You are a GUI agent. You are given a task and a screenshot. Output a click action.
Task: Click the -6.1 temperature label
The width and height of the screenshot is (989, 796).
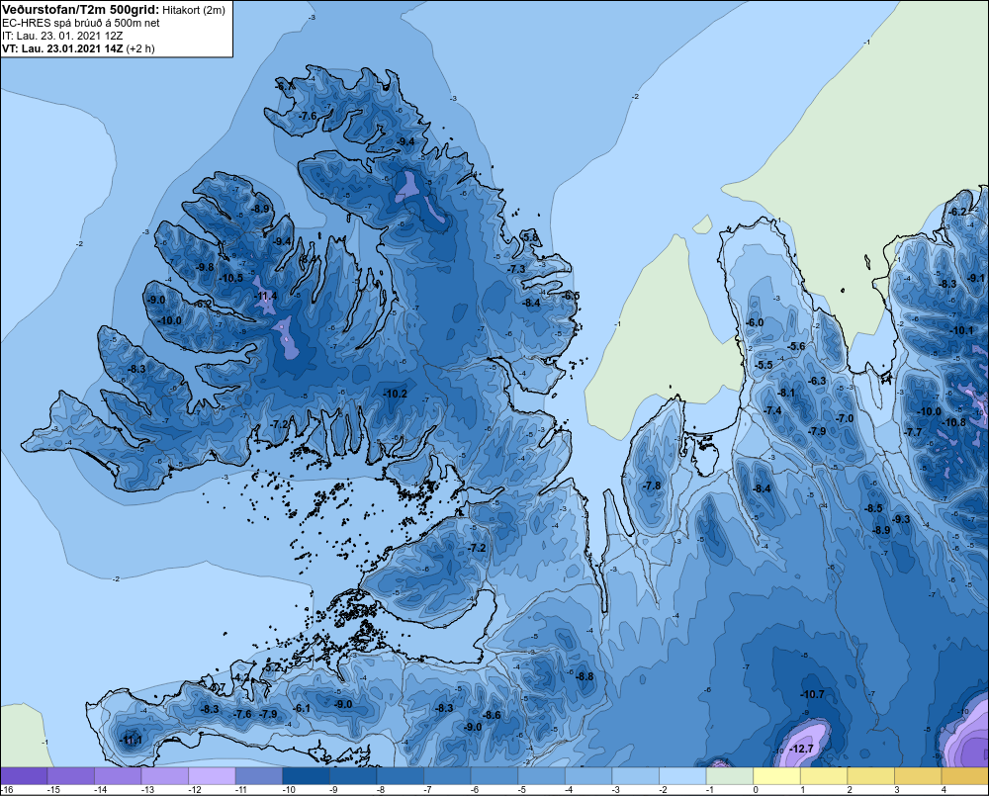[x=302, y=708]
